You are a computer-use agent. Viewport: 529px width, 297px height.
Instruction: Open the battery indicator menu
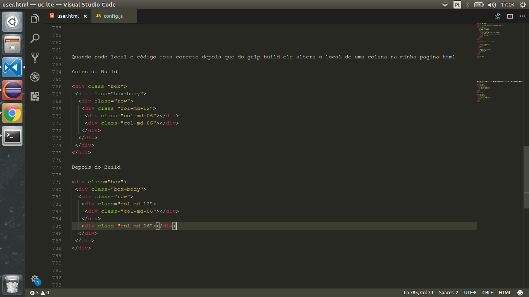(479, 5)
